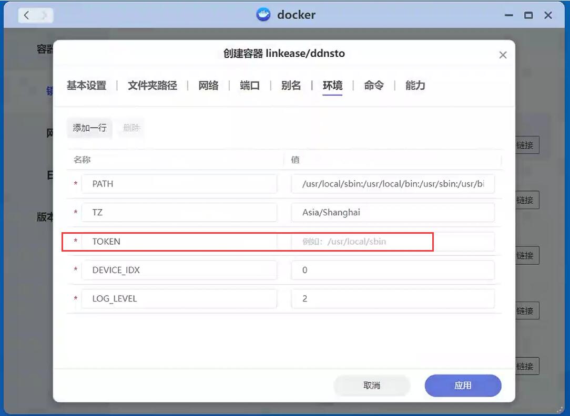Select the LOG_LEVEL name field
The width and height of the screenshot is (570, 416).
[179, 299]
